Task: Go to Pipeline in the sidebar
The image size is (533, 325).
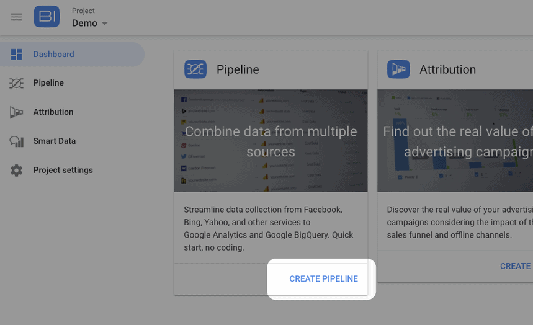Action: pos(48,83)
